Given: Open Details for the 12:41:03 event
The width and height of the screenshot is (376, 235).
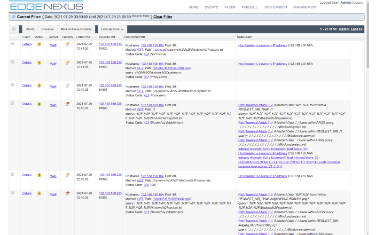Looking at the screenshot, I should 27,63.
